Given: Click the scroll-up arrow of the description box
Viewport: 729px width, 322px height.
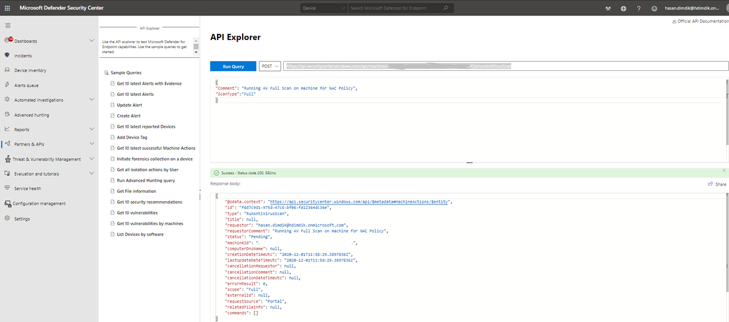Looking at the screenshot, I should (196, 40).
